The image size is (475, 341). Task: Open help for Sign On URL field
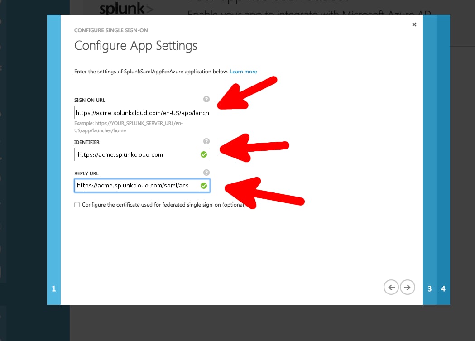click(206, 99)
